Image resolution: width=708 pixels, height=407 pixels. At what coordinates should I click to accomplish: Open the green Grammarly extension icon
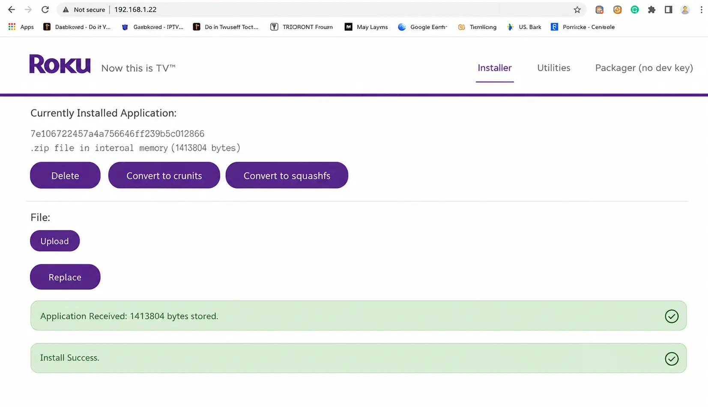pyautogui.click(x=635, y=9)
